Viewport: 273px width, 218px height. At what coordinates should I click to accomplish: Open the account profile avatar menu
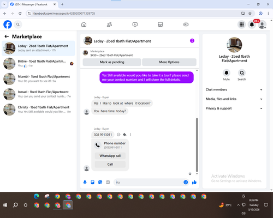[x=262, y=25]
